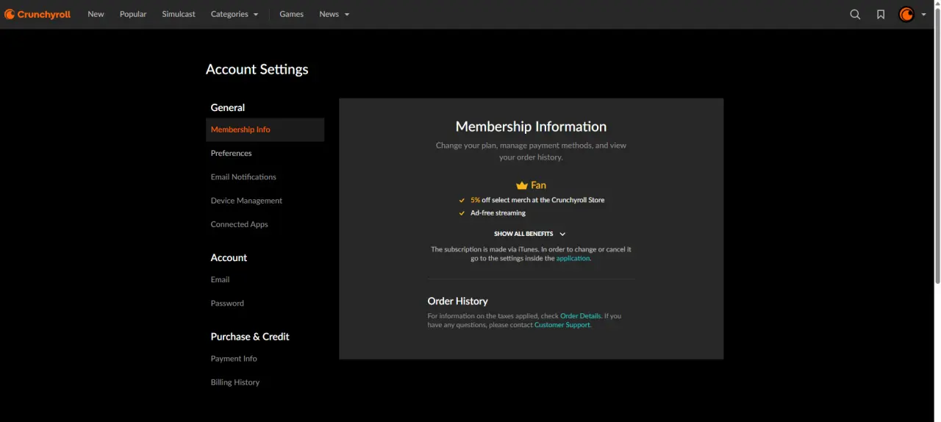Open the Games menu item

(291, 14)
